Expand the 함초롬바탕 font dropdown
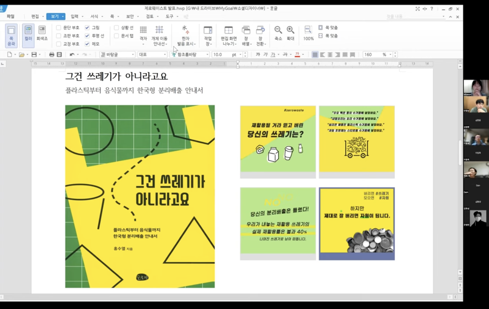489x309 pixels. (x=207, y=55)
